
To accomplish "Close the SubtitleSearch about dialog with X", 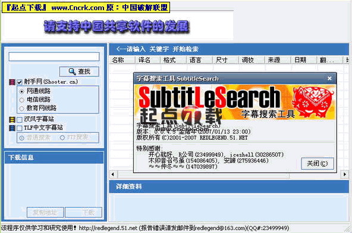I will tap(329, 78).
